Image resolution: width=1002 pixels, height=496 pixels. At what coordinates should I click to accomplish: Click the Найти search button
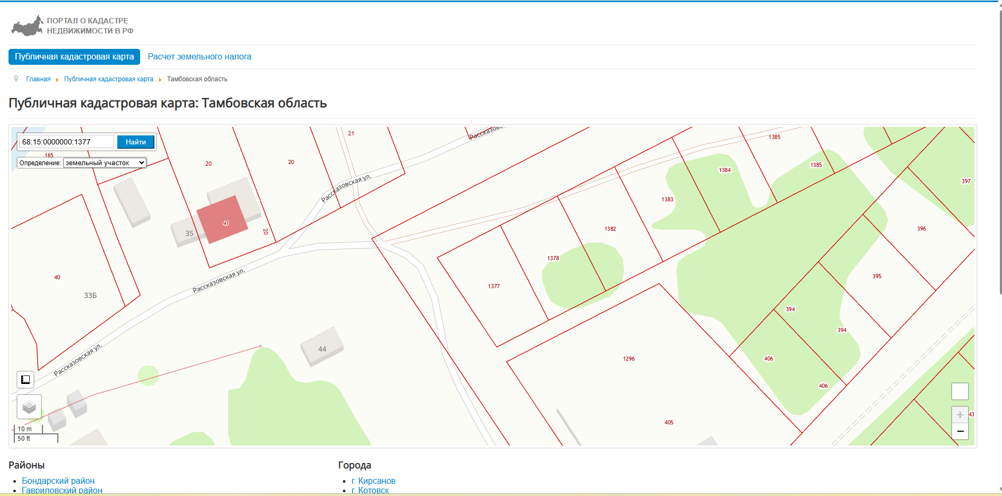[136, 142]
